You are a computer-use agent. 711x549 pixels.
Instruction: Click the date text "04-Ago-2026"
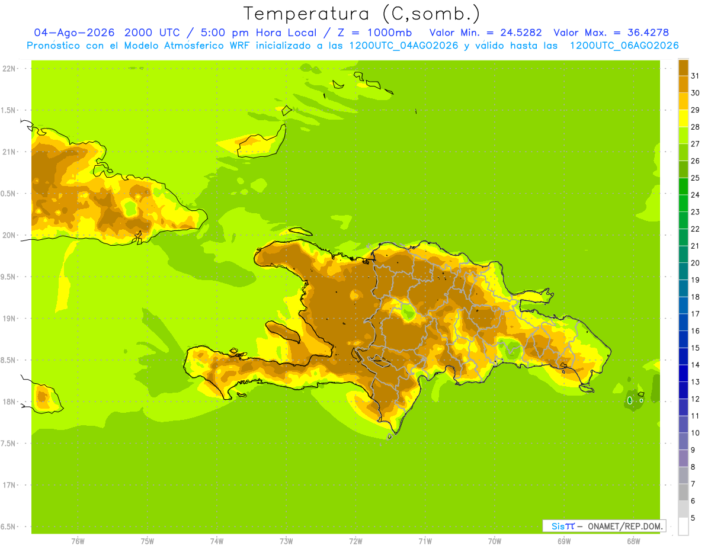coord(74,33)
